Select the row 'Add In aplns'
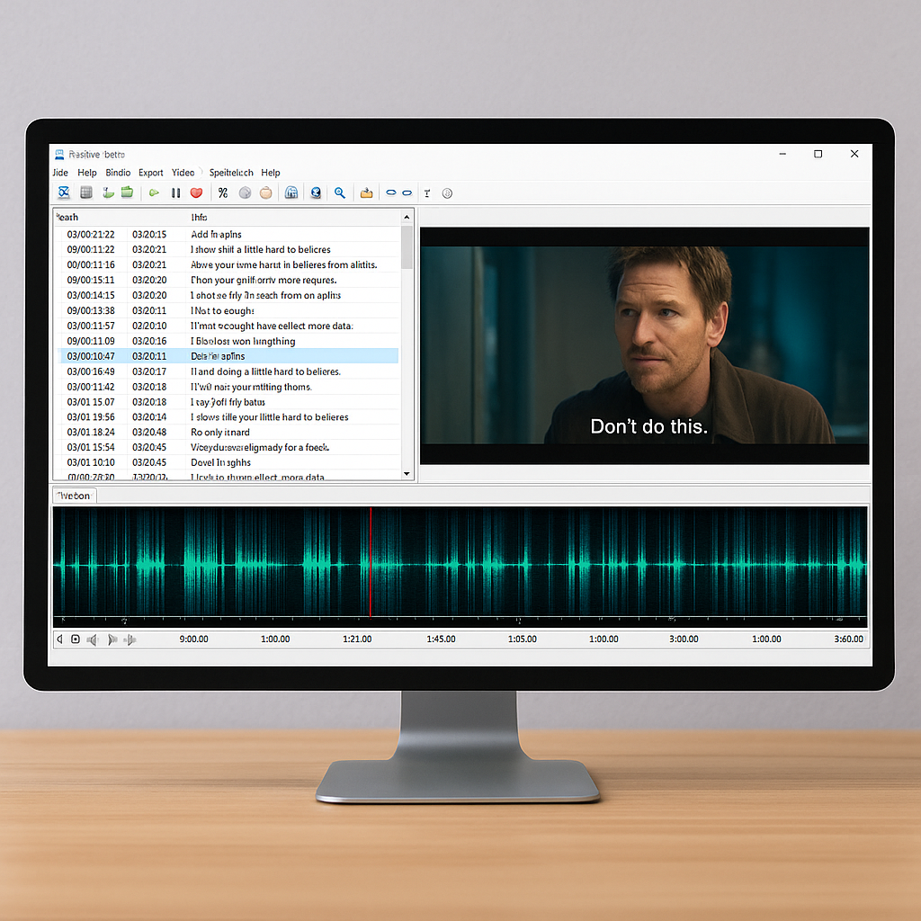 point(229,235)
